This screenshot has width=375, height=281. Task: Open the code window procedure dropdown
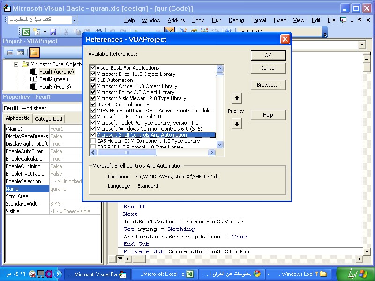[x=362, y=44]
